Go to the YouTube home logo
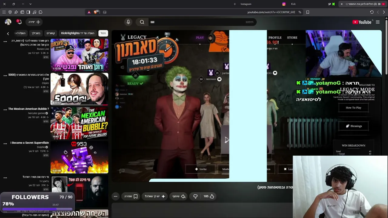 [362, 22]
